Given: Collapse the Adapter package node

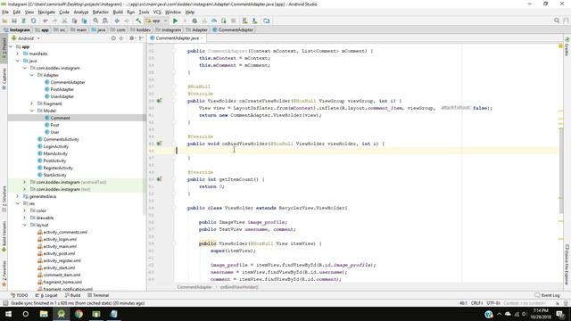Looking at the screenshot, I should point(32,75).
